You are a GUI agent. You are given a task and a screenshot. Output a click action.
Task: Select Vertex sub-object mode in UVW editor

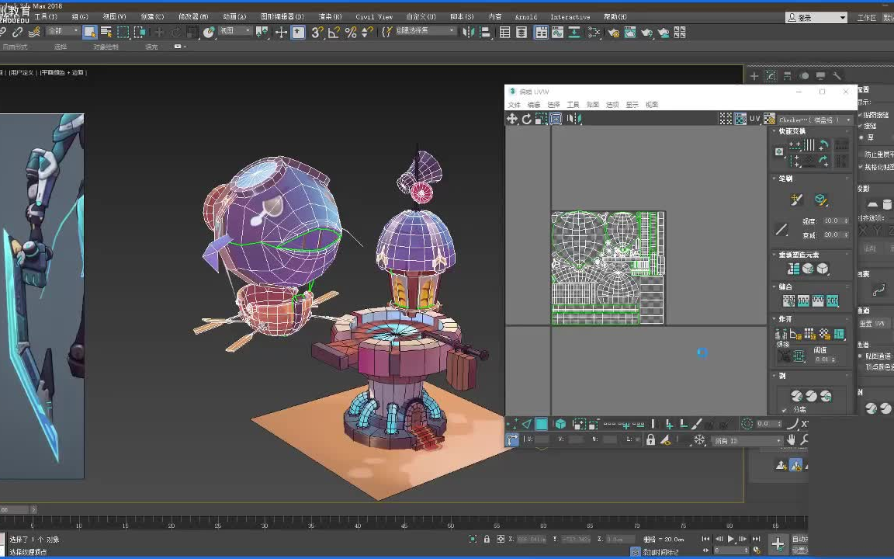click(512, 424)
